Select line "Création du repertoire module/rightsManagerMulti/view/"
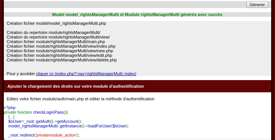 click(x=58, y=37)
